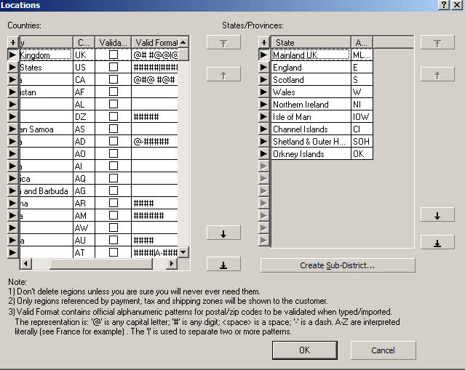Toggle the validation checkbox for US row
Image resolution: width=465 pixels, height=370 pixels.
coord(113,68)
